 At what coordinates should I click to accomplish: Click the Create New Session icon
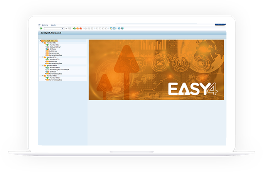pyautogui.click(x=111, y=28)
